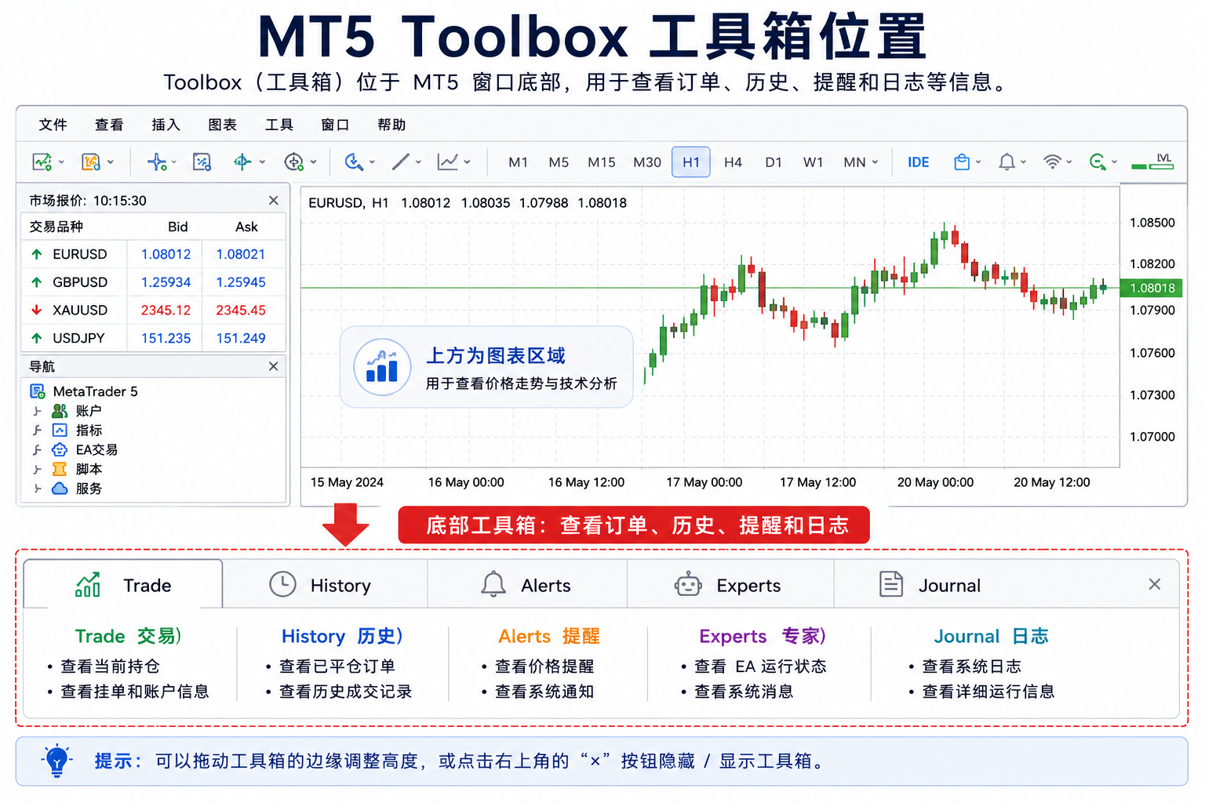Close the 导航 panel

click(273, 366)
